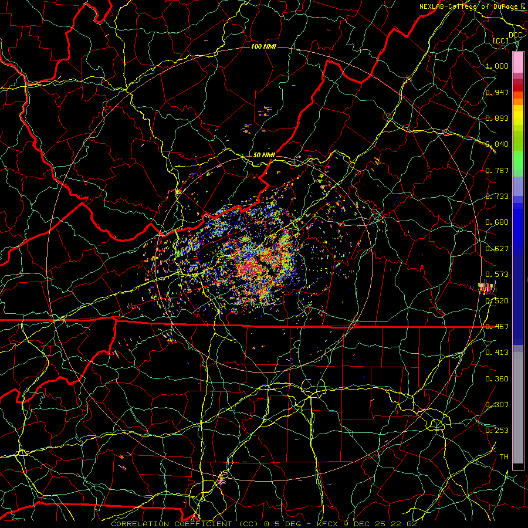528x528 pixels.
Task: Click the 0.520 scale value
Action: [497, 301]
